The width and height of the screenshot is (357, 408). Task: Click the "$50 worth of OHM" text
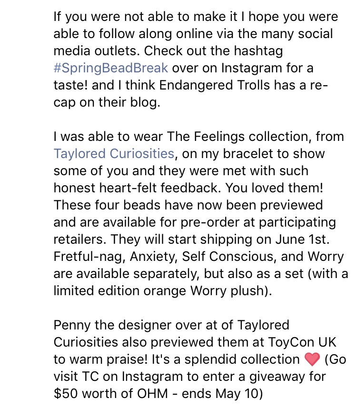[111, 393]
